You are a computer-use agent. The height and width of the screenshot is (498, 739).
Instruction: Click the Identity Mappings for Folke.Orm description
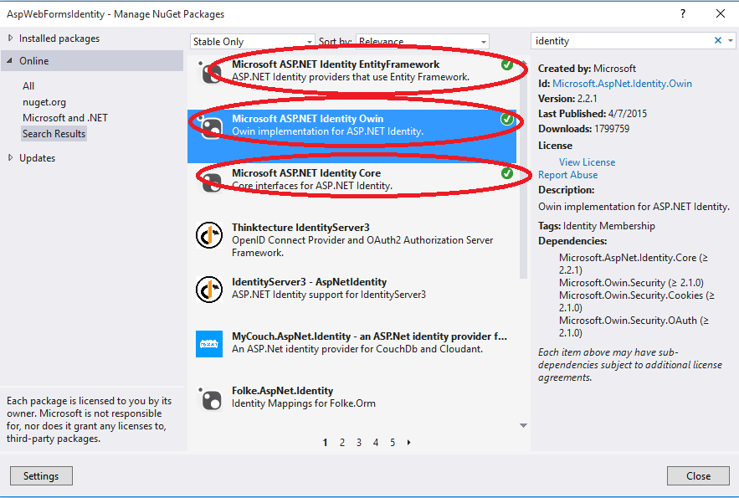pyautogui.click(x=304, y=403)
